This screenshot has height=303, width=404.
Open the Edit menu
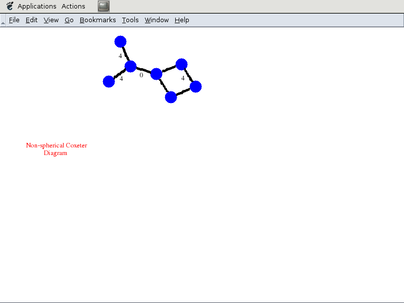(x=32, y=20)
